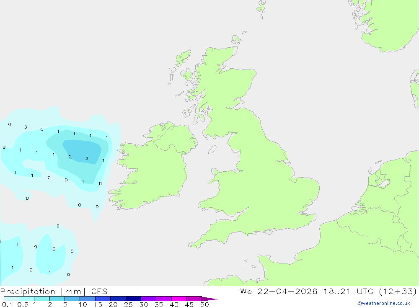Click the "40" legend scale label
This screenshot has width=419, height=307.
coord(174,304)
